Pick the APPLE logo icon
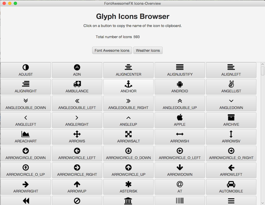Screen dimensions: 265x205 pyautogui.click(x=180, y=120)
